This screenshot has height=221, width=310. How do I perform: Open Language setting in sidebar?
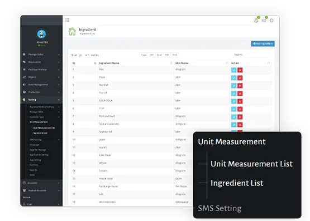click(x=35, y=145)
